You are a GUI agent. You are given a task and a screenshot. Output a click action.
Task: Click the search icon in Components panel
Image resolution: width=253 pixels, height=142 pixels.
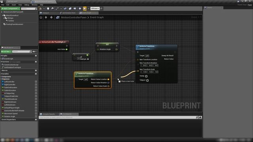(36, 9)
